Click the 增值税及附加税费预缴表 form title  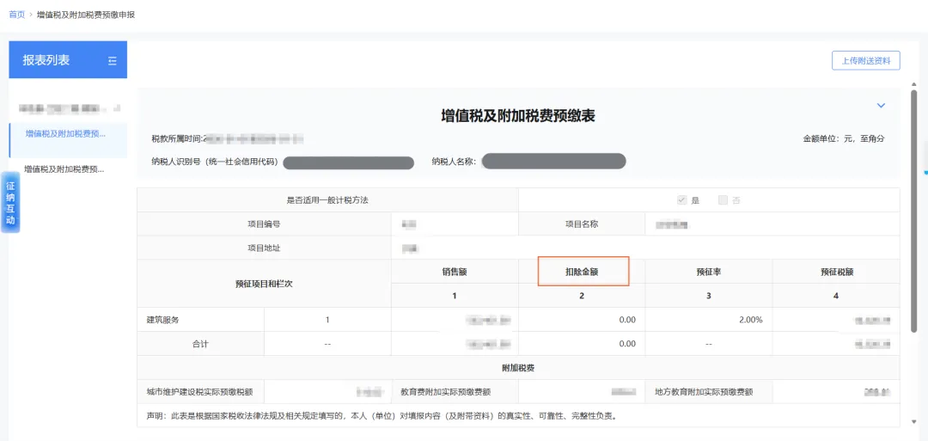point(518,116)
